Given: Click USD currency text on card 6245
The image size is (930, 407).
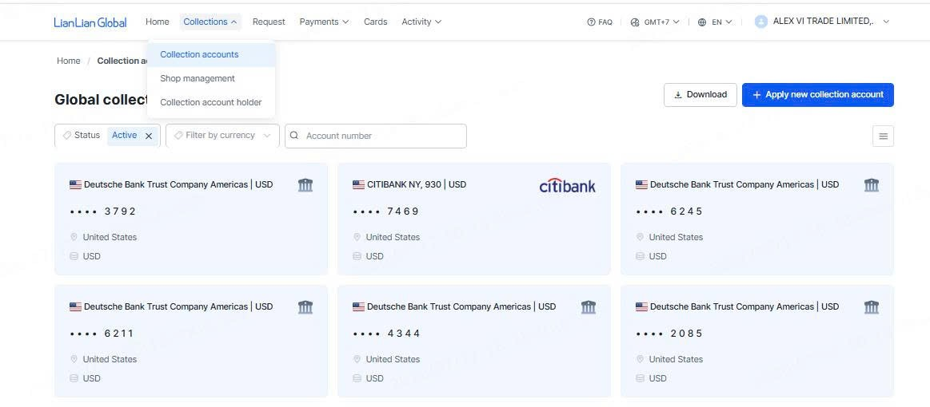Looking at the screenshot, I should [x=657, y=256].
